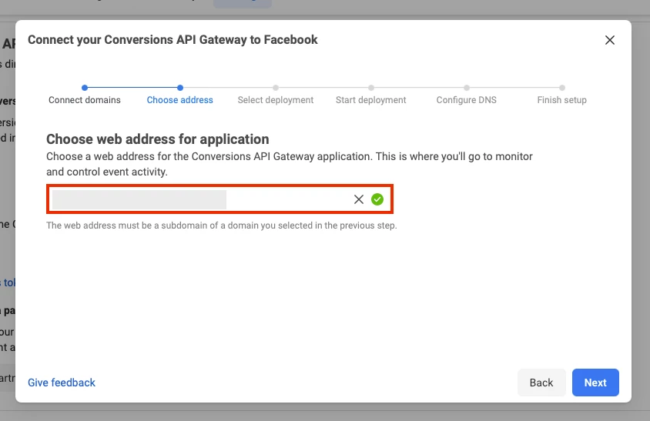Click into the web address input field
650x421 pixels.
(x=219, y=199)
